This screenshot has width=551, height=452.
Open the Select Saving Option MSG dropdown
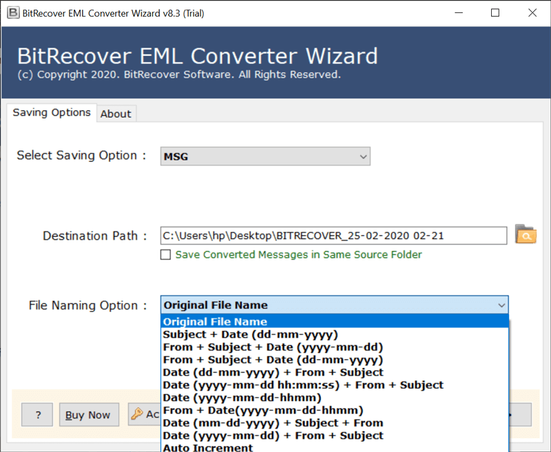[x=265, y=156]
